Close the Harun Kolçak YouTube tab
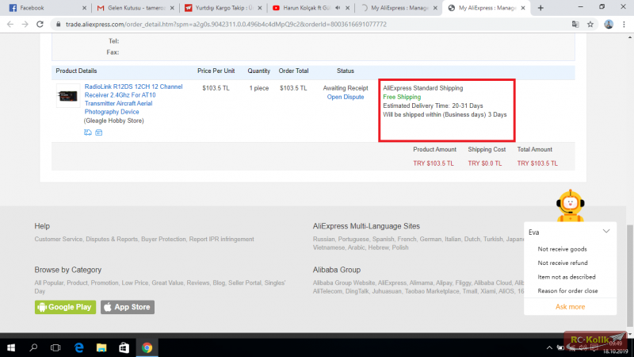 pyautogui.click(x=347, y=8)
